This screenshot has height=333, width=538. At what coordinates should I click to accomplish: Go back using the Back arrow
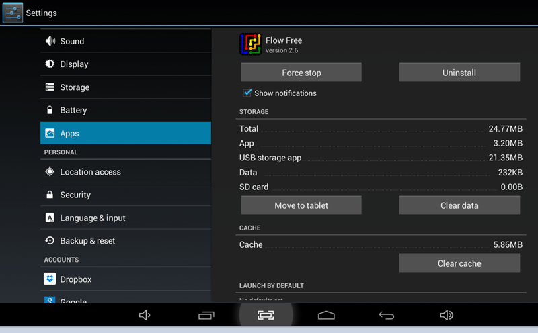coord(386,315)
